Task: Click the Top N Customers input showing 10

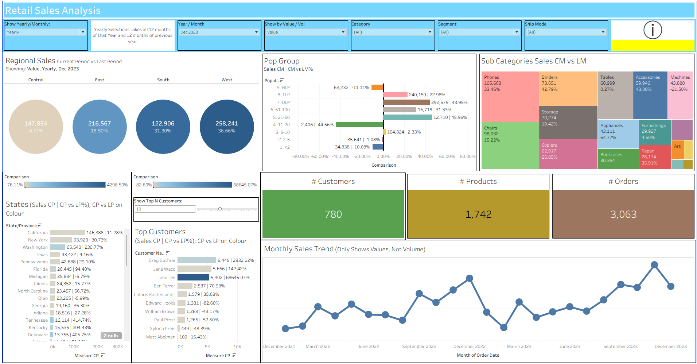Action: [165, 209]
